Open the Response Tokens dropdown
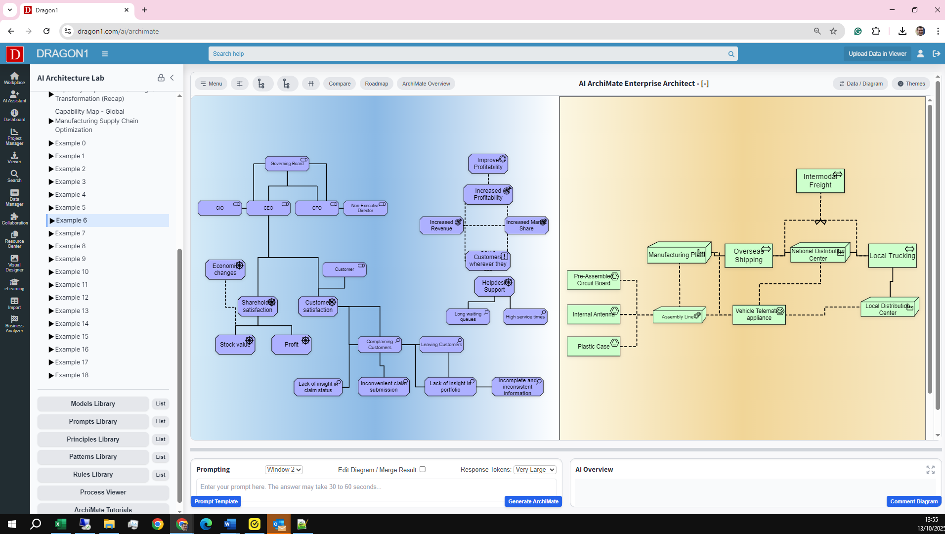This screenshot has height=534, width=945. pyautogui.click(x=535, y=470)
